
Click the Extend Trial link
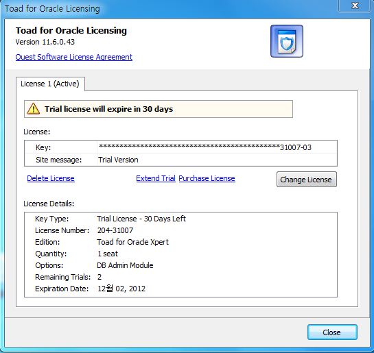click(156, 178)
